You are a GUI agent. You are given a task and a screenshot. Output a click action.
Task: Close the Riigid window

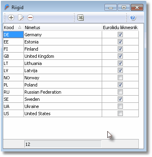click(x=137, y=7)
